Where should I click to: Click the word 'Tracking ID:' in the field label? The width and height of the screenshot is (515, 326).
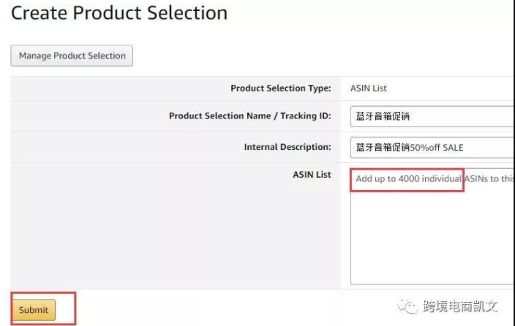[304, 116]
